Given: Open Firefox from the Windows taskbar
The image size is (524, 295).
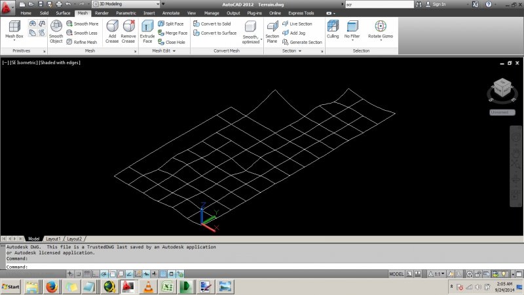Looking at the screenshot, I should click(x=50, y=286).
